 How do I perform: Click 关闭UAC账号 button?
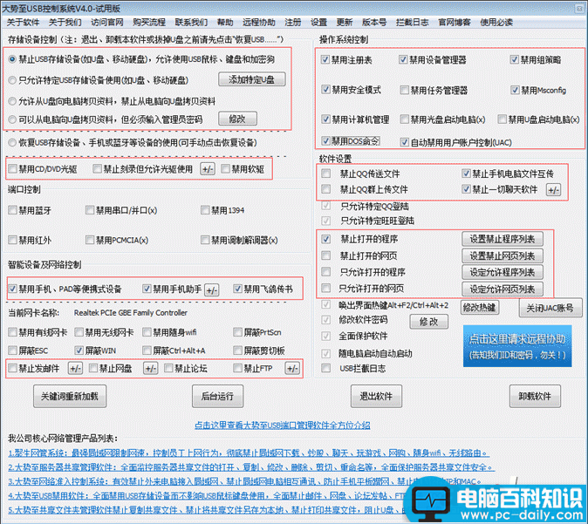550,308
